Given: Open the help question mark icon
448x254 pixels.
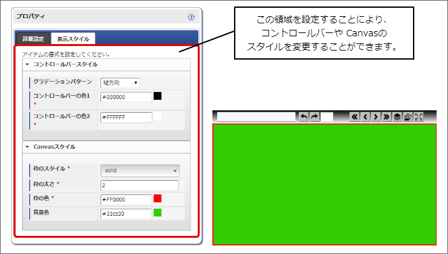Looking at the screenshot, I should pyautogui.click(x=191, y=17).
